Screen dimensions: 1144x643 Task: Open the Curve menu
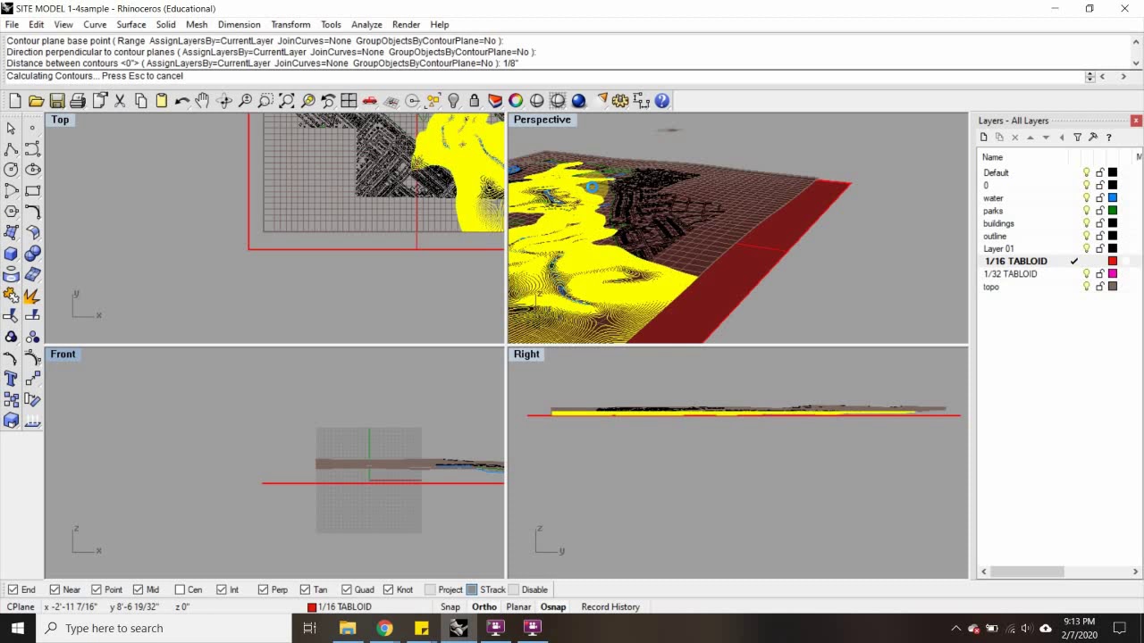(x=95, y=25)
